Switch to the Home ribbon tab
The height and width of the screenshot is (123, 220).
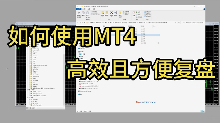(84, 9)
